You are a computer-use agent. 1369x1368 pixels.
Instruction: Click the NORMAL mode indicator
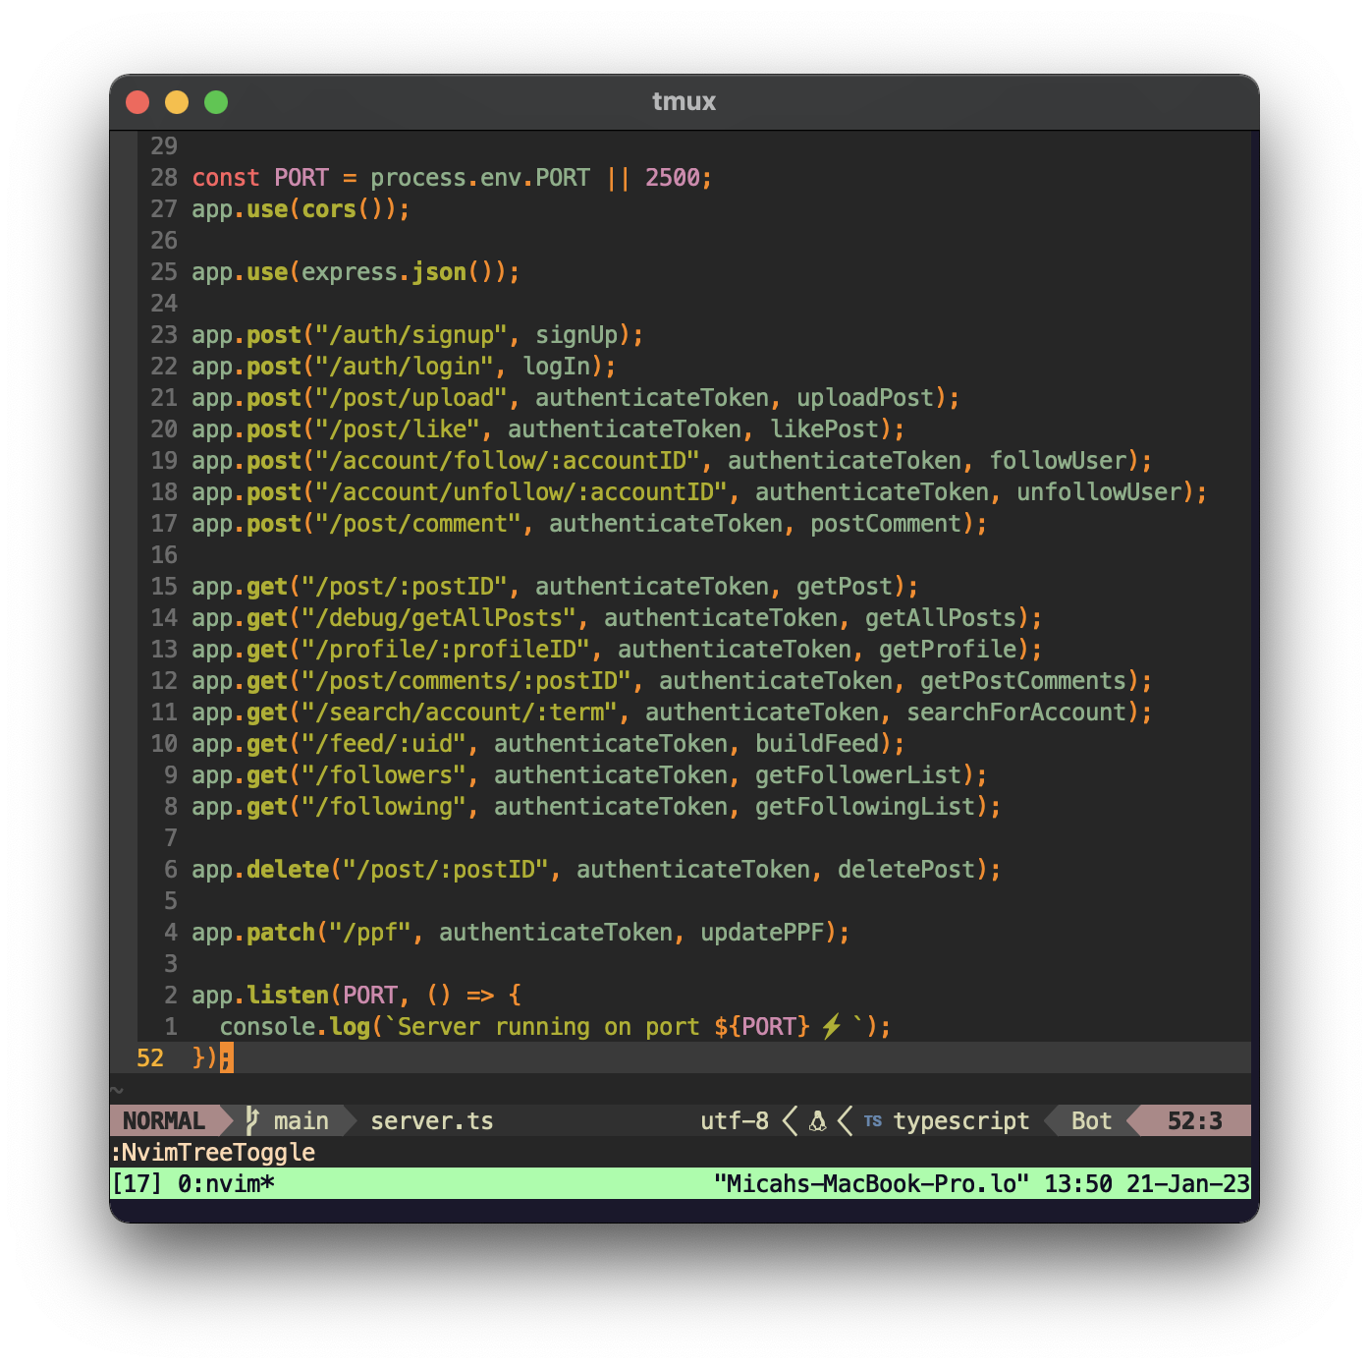(x=165, y=1120)
